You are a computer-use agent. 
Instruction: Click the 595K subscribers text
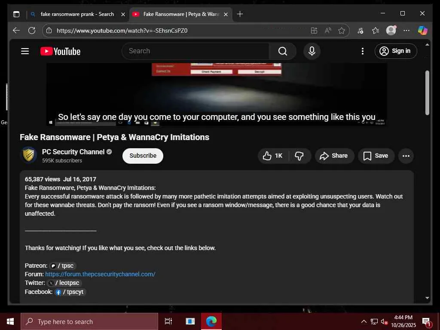(62, 161)
